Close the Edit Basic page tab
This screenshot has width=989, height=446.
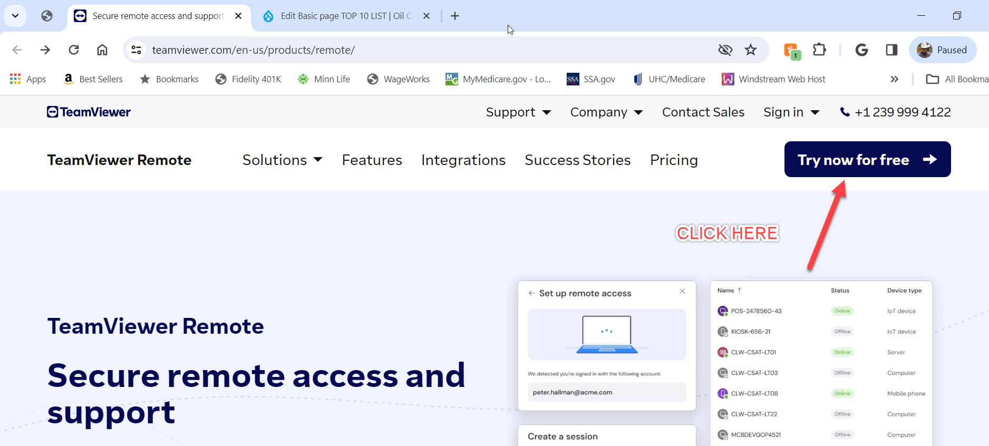tap(426, 16)
